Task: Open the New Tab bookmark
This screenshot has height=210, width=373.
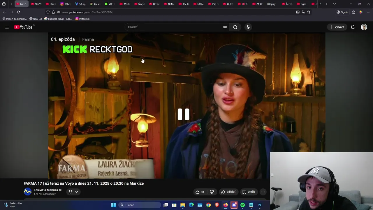Action: click(x=36, y=19)
